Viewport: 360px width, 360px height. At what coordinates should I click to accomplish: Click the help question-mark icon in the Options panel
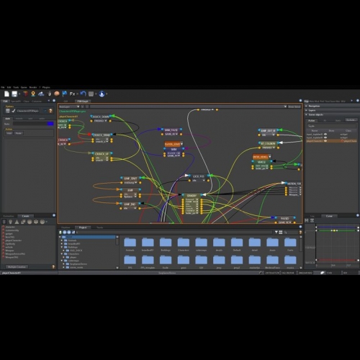tap(50, 111)
